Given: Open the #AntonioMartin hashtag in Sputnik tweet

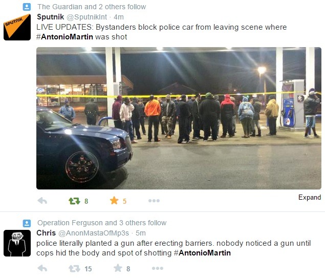Looking at the screenshot, I should click(64, 37).
